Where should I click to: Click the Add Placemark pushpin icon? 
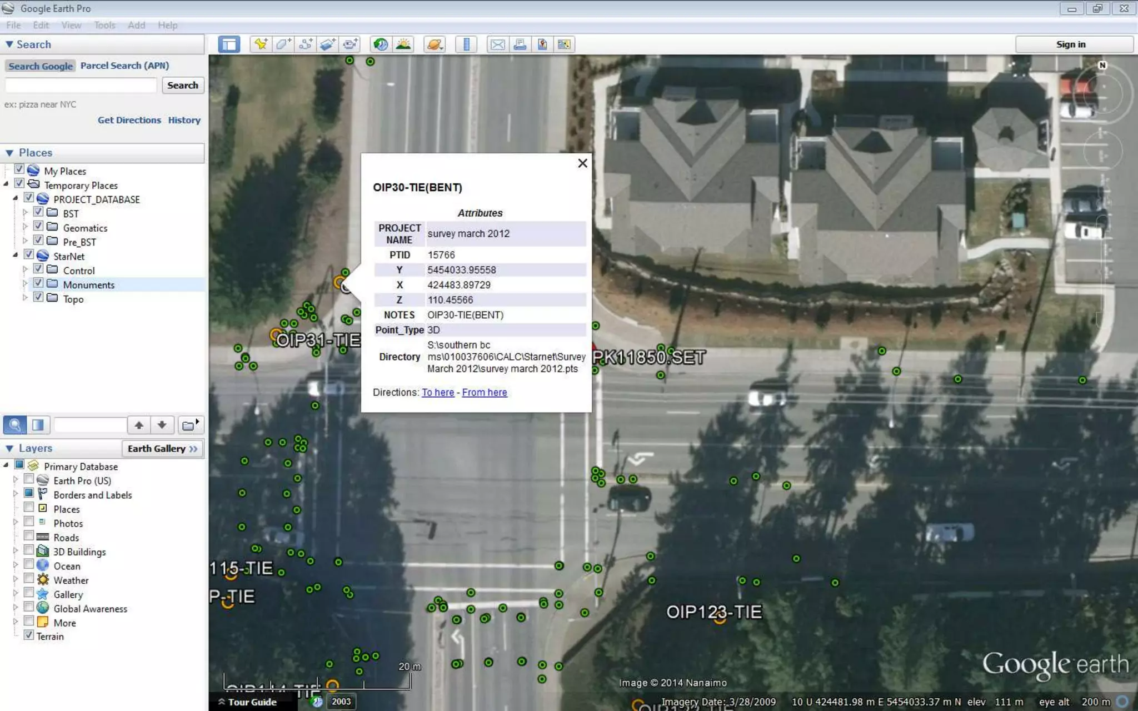coord(261,44)
